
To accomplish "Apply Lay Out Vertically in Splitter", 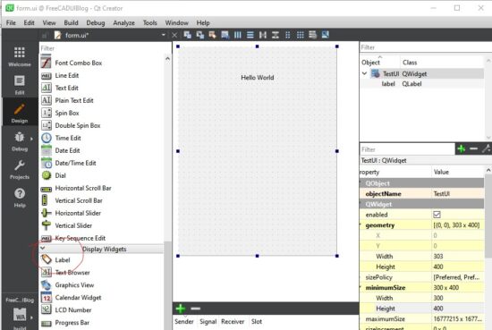I will point(276,35).
